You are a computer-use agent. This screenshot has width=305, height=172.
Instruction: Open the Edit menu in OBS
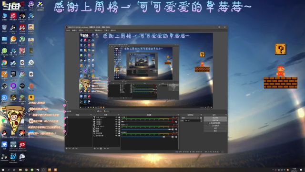[x=74, y=31]
